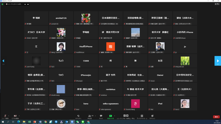Select ming wah Lee grass tile

pos(185,61)
